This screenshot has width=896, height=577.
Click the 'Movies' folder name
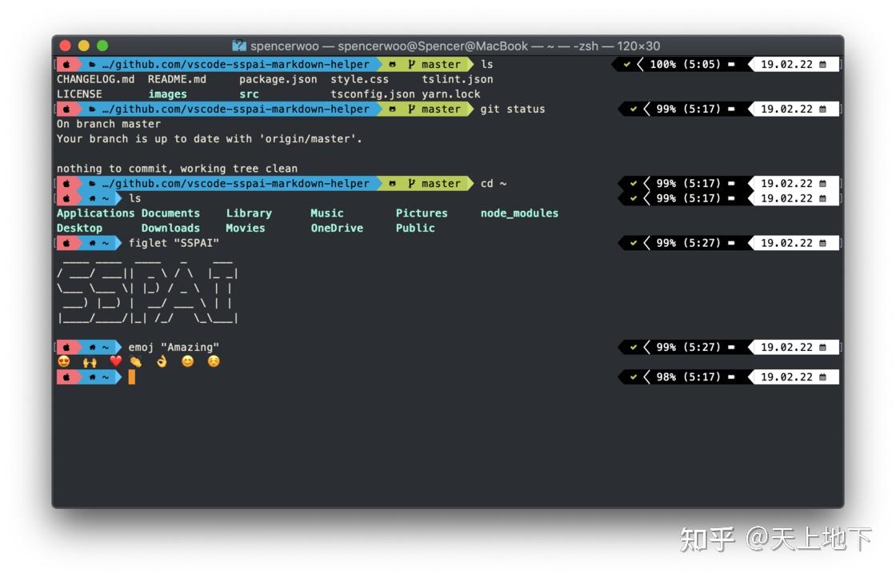pos(246,229)
